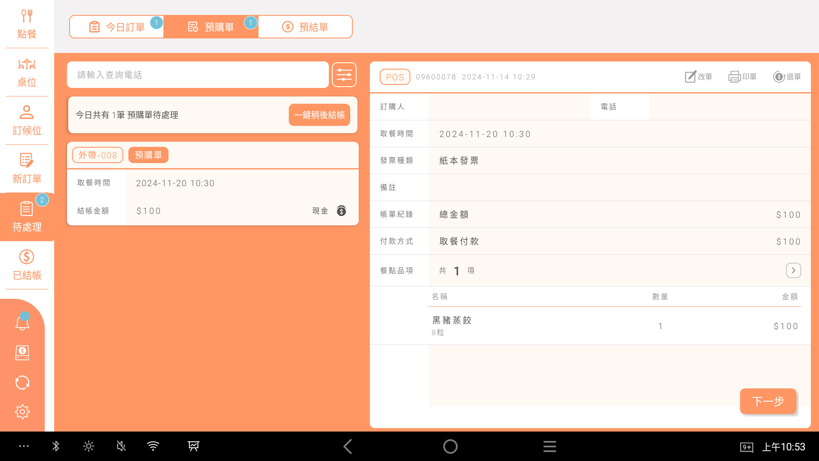819x461 pixels.
Task: Expand 餐點品項 items chevron arrow
Action: pos(793,271)
